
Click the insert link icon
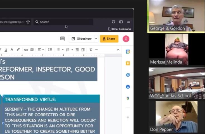26,50
